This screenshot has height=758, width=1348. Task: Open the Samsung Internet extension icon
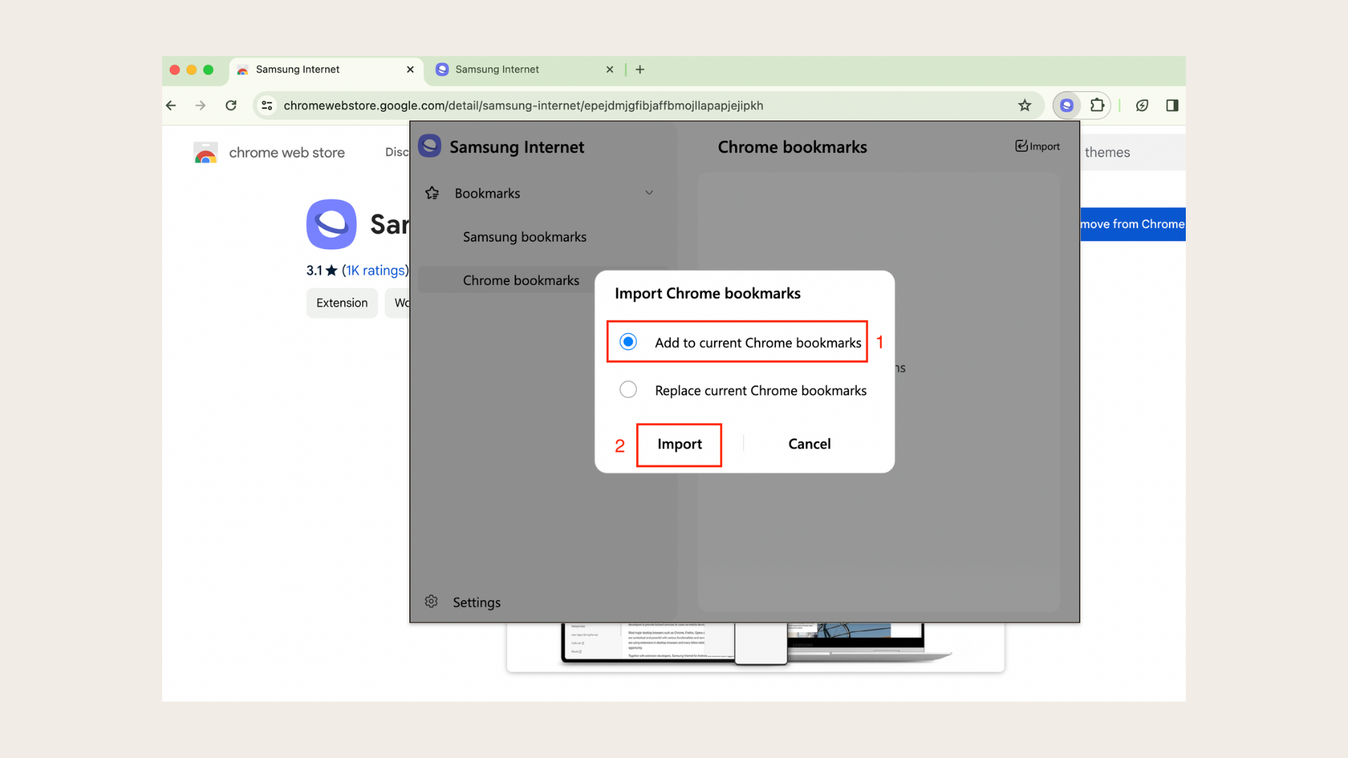pyautogui.click(x=1066, y=105)
